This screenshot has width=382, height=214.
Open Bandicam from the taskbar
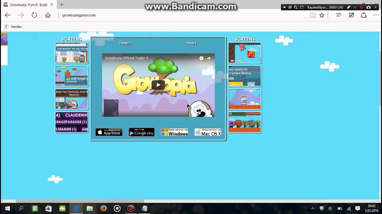coord(131,208)
